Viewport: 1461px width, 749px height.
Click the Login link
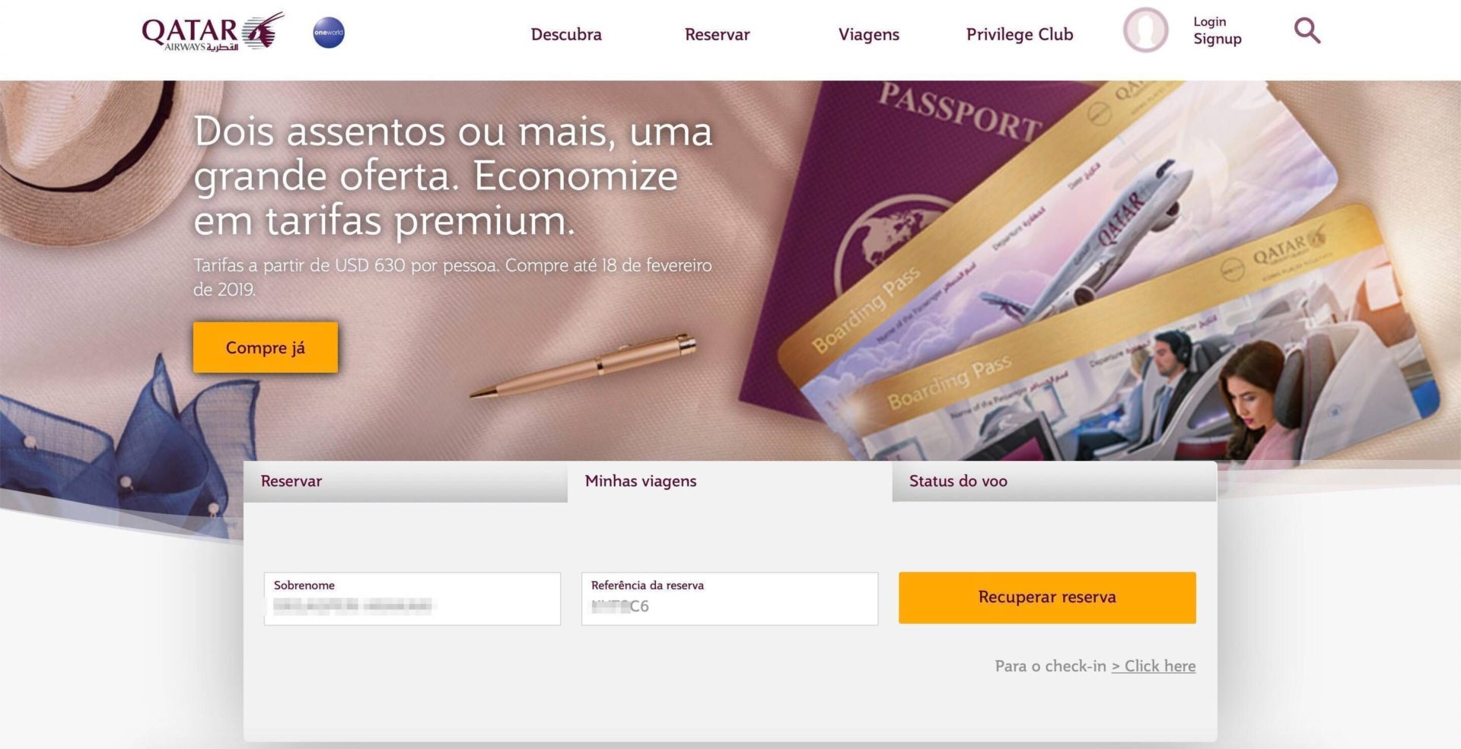(1210, 22)
